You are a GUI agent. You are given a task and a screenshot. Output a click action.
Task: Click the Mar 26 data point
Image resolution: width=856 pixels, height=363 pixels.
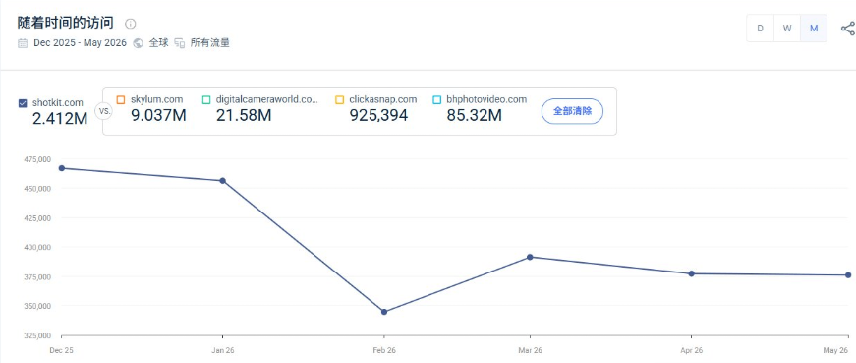[x=530, y=257]
